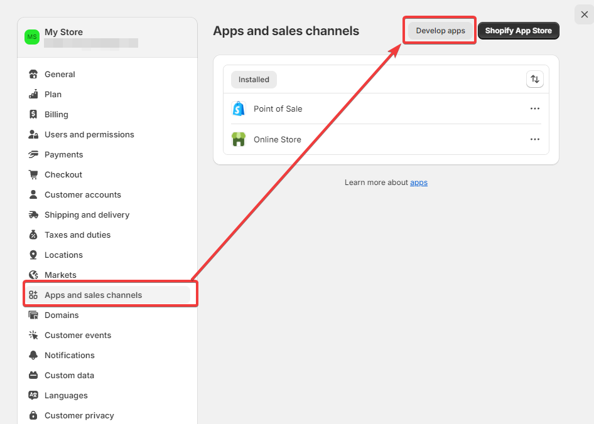Open the sort order control
The width and height of the screenshot is (594, 424).
pos(534,79)
